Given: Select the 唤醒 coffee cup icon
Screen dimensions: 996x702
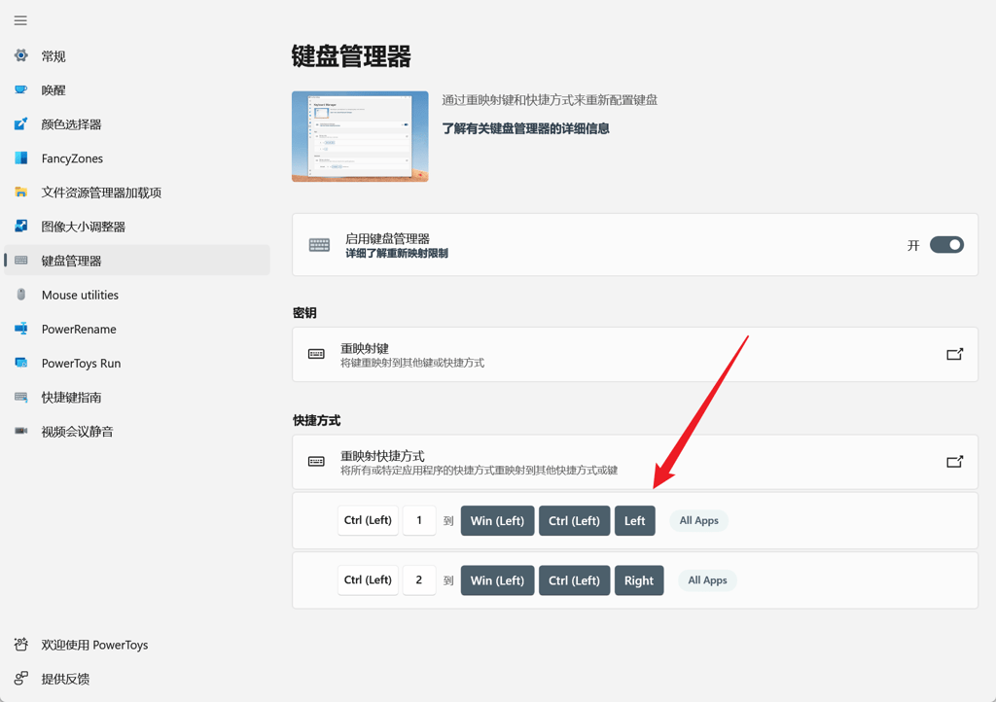Looking at the screenshot, I should 21,90.
